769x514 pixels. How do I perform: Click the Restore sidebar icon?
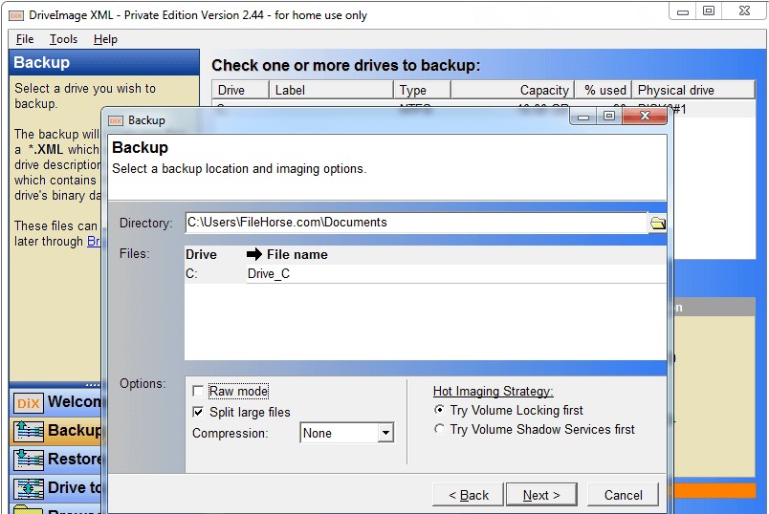[29, 460]
